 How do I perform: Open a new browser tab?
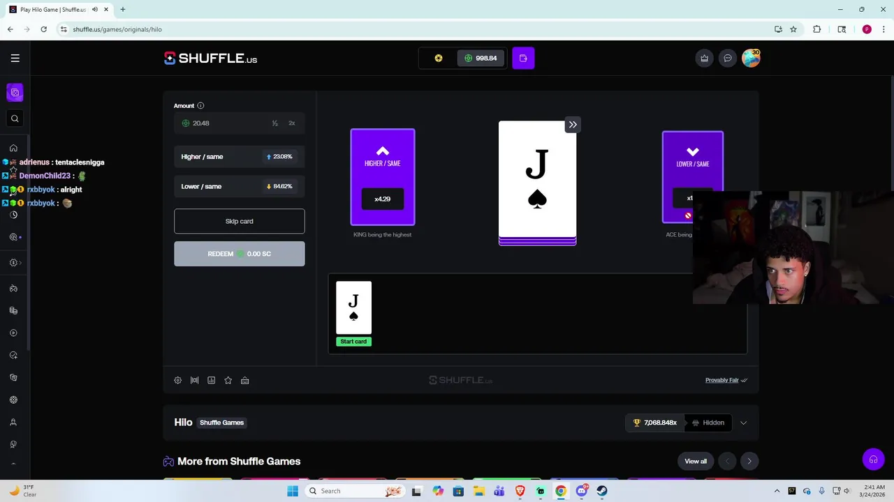click(122, 10)
